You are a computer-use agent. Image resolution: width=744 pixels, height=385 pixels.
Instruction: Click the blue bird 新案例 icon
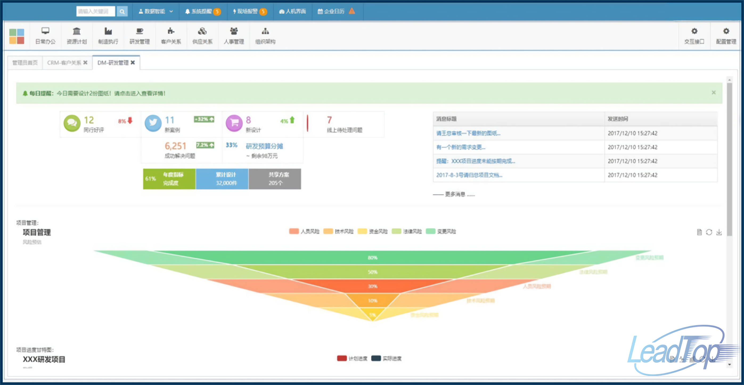tap(153, 123)
